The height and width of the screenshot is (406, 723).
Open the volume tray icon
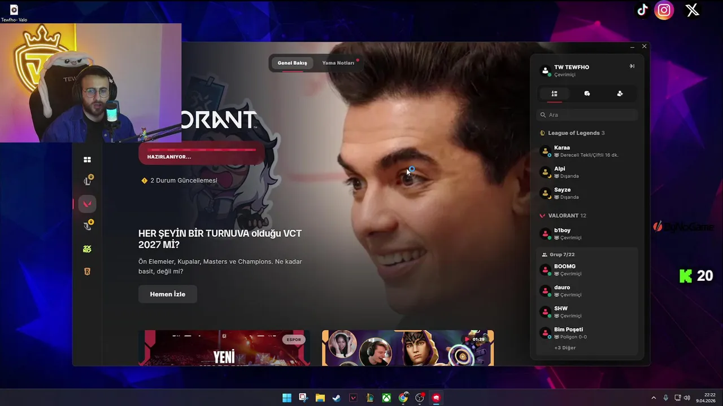687,398
